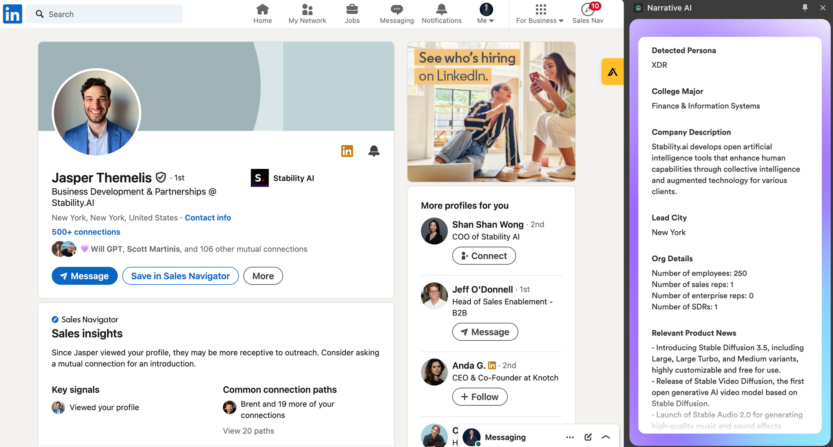The image size is (833, 447).
Task: Select the New York lead city value
Action: [x=669, y=232]
